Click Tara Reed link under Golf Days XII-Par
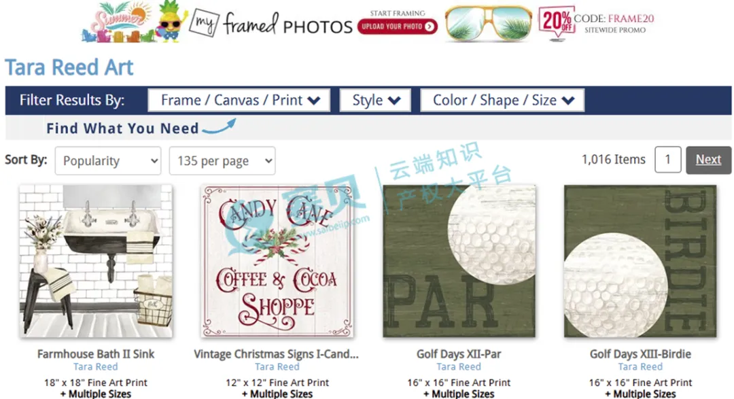This screenshot has height=399, width=734. pos(459,366)
